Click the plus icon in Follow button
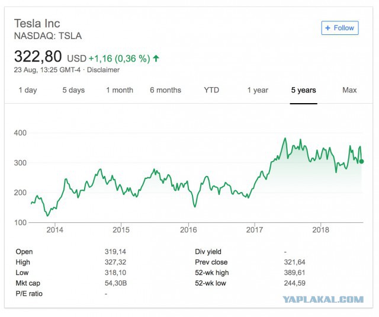Viewport: 379px width, 317px height. click(327, 28)
